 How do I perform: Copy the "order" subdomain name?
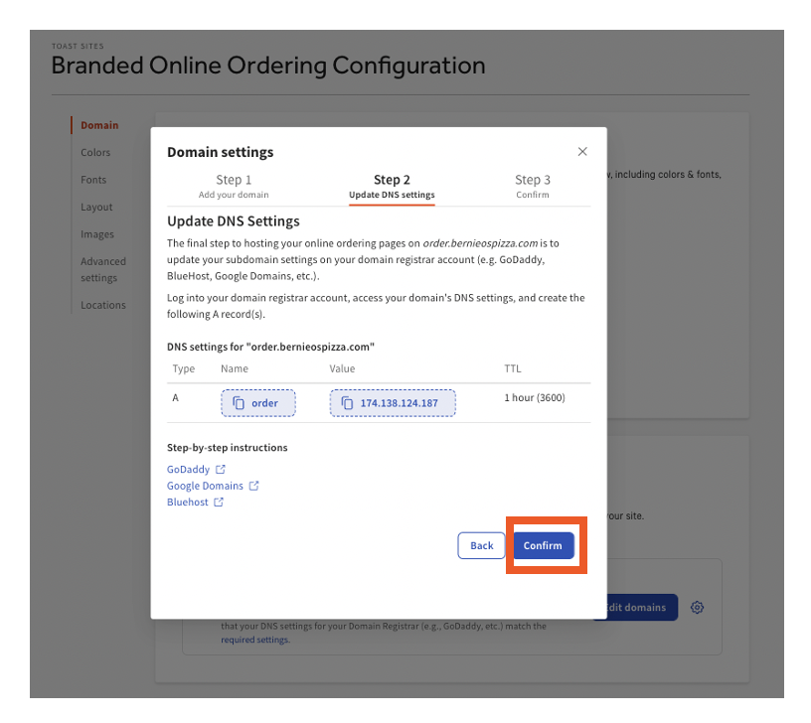coord(257,402)
